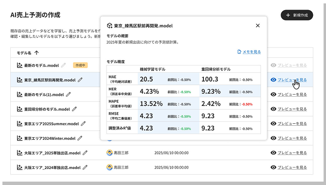Rename 大阪エリア_2025単独出店.model with pencil icon
326x185 pixels.
85,153
